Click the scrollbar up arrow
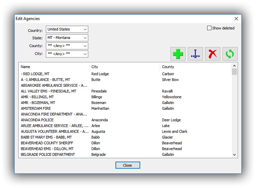The height and width of the screenshot is (188, 256). (234, 66)
